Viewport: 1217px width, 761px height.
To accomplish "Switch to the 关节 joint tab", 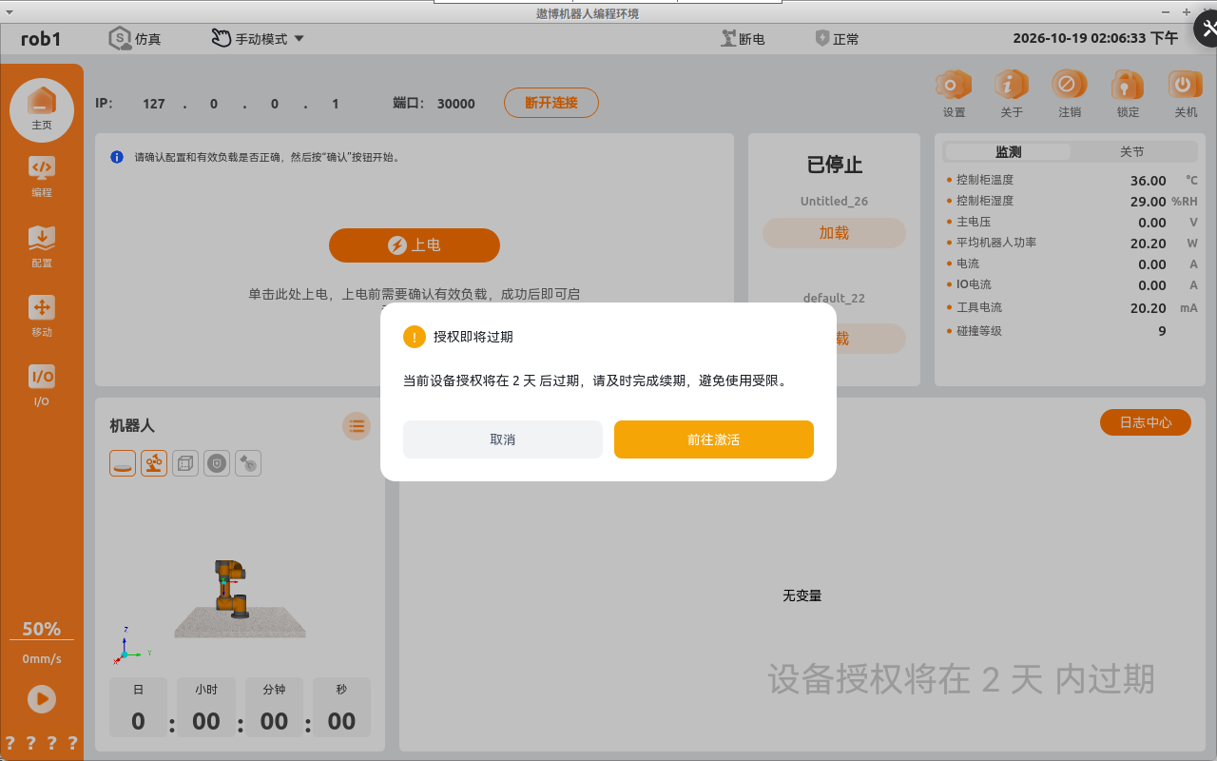I will (x=1131, y=152).
